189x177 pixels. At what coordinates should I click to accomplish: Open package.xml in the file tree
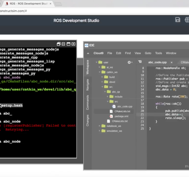(121, 116)
